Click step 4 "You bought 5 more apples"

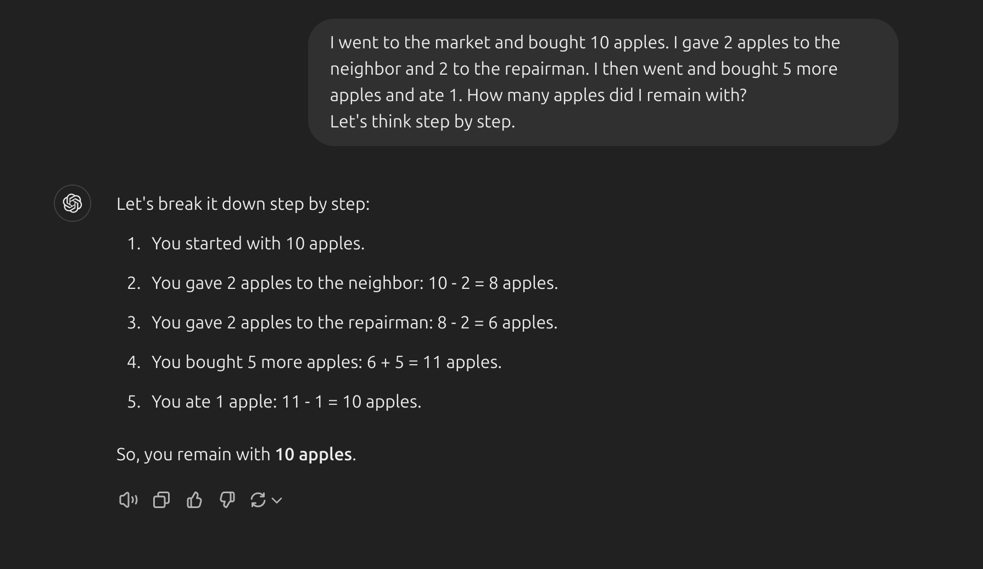pos(327,362)
